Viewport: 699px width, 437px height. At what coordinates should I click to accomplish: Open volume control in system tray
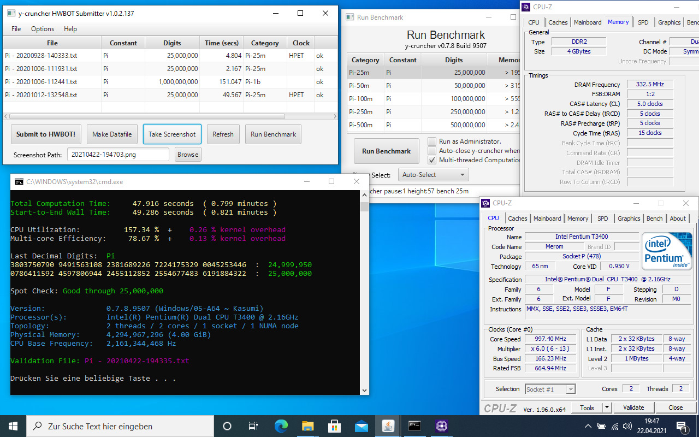coord(629,426)
